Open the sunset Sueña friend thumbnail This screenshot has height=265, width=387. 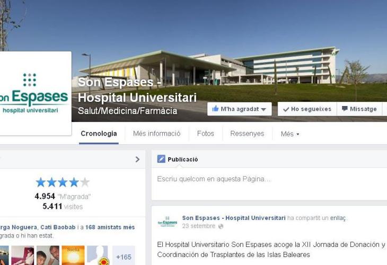tap(73, 255)
